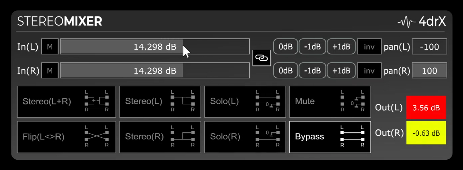Toggle inv phase for right channel

tap(369, 71)
